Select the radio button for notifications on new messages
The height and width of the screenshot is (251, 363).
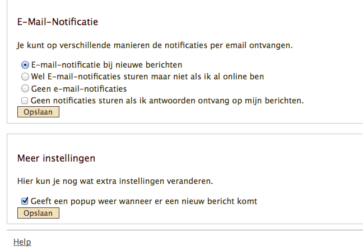[25, 65]
